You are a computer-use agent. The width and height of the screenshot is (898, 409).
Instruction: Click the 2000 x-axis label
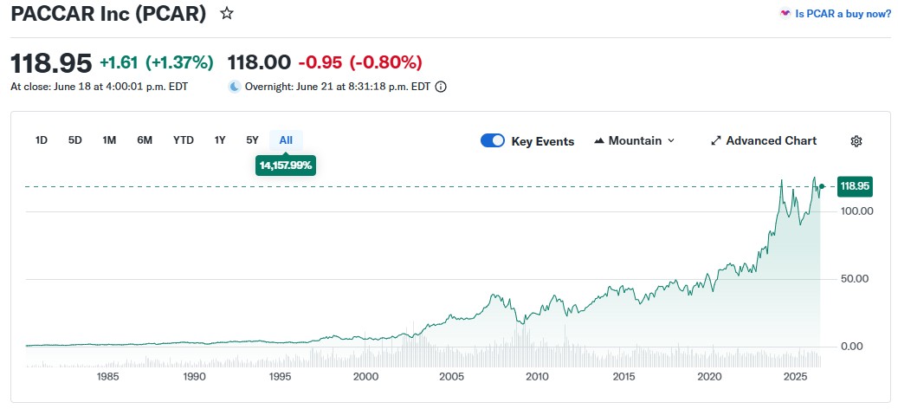[x=366, y=377]
